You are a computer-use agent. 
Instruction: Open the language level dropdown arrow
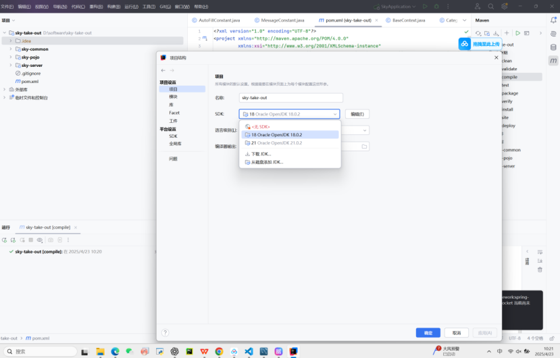point(365,130)
